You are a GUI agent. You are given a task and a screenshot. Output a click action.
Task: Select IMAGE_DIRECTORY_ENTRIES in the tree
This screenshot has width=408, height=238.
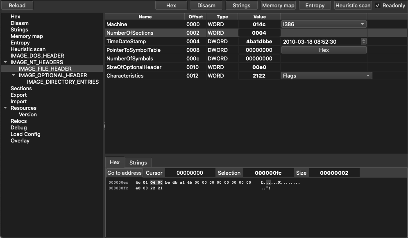pos(63,82)
